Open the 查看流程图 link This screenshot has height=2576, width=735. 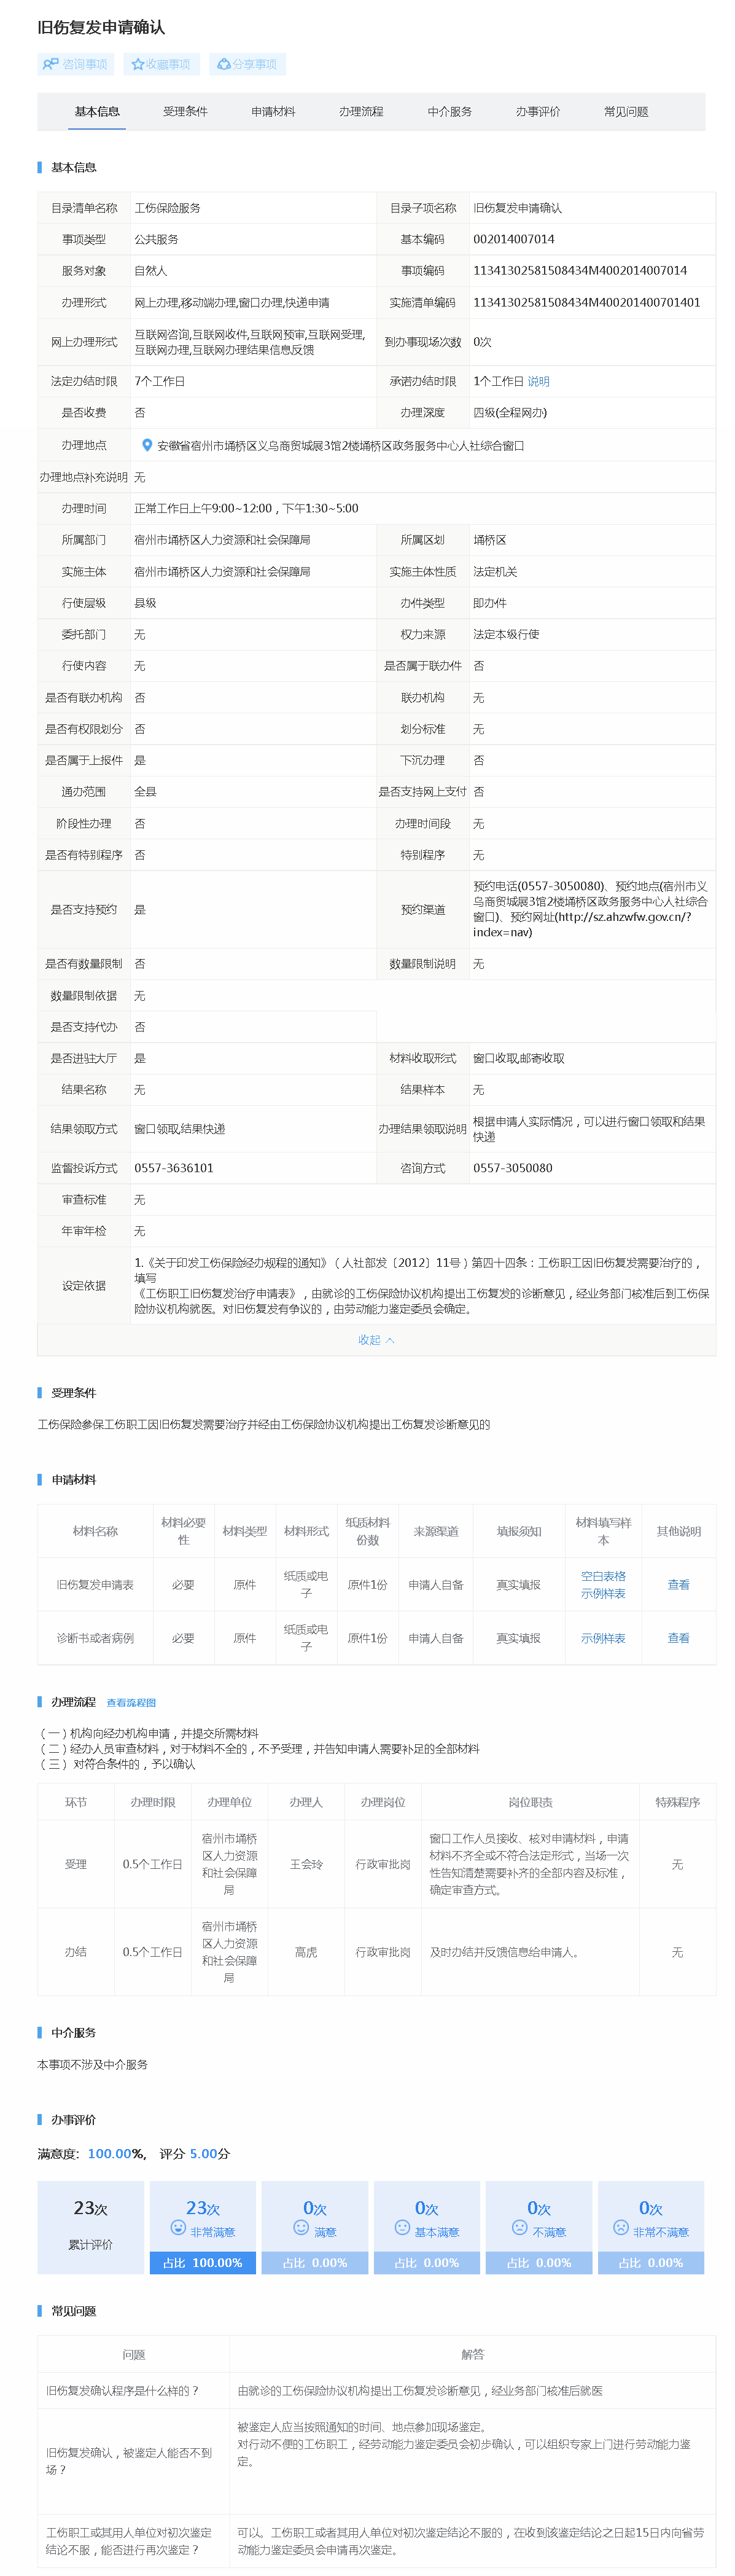[131, 1702]
